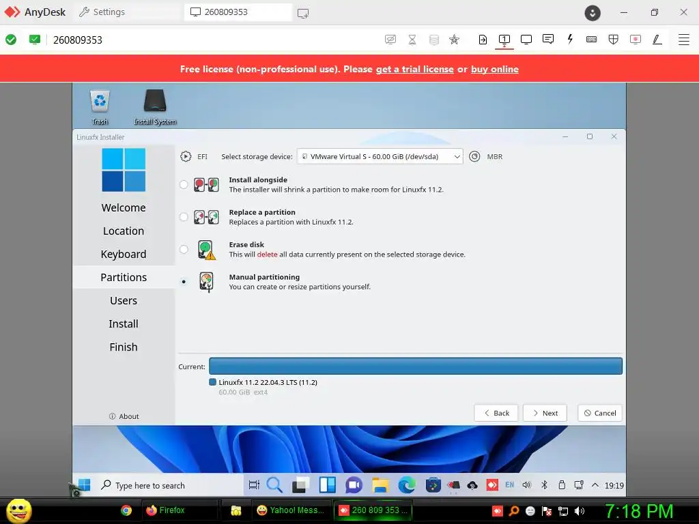Image resolution: width=699 pixels, height=524 pixels.
Task: Select the Replace a partition radio option
Action: point(183,217)
